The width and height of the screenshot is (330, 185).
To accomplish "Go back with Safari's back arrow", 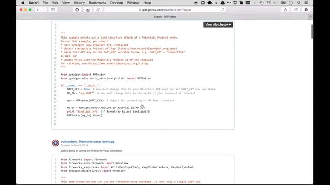I will tap(38, 10).
